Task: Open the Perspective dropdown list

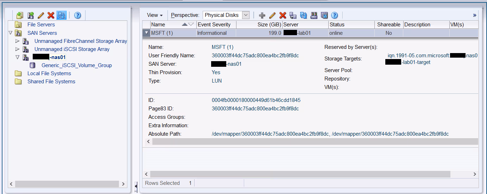Action: [x=246, y=15]
